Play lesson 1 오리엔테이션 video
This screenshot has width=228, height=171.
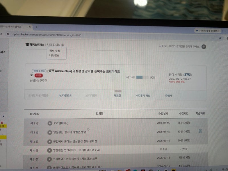point(50,123)
